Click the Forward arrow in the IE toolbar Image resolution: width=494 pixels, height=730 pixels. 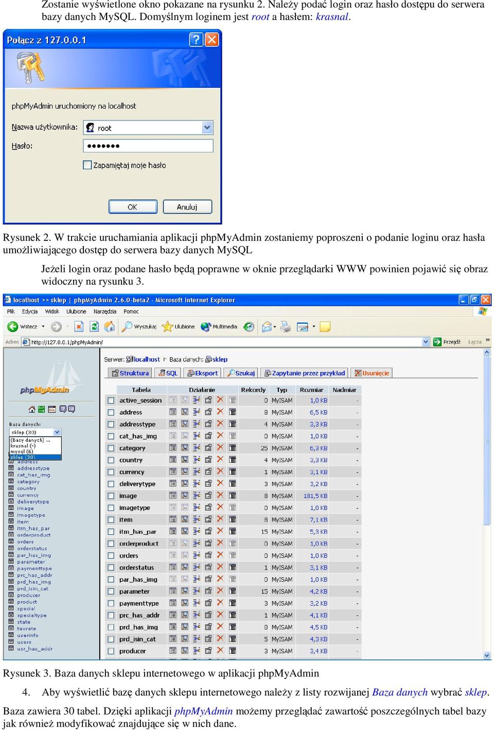[57, 326]
